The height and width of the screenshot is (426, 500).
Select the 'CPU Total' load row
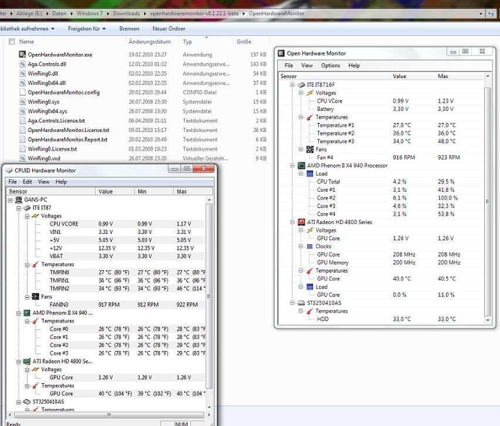382,182
